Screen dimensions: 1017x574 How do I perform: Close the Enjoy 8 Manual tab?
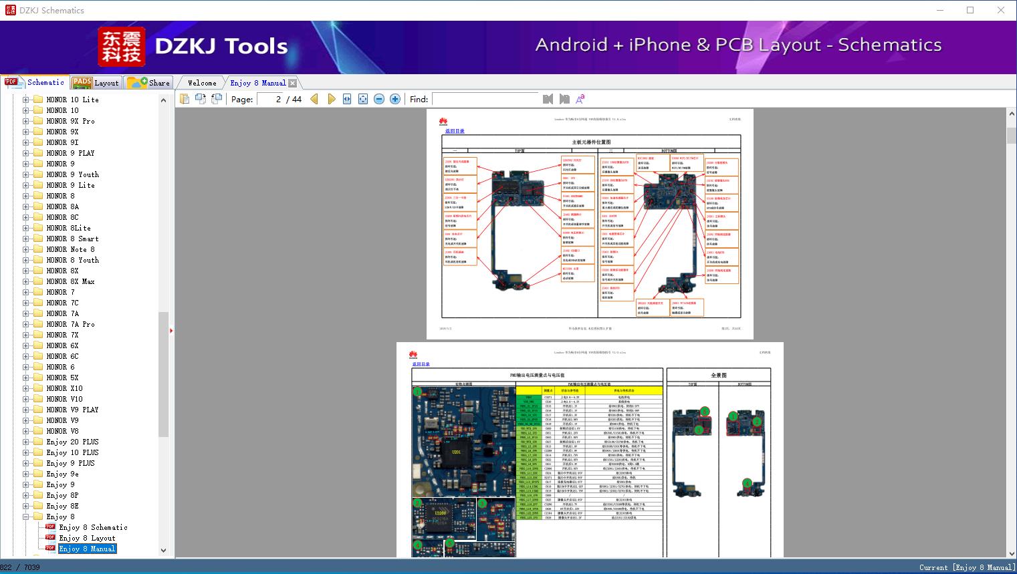[x=292, y=84]
